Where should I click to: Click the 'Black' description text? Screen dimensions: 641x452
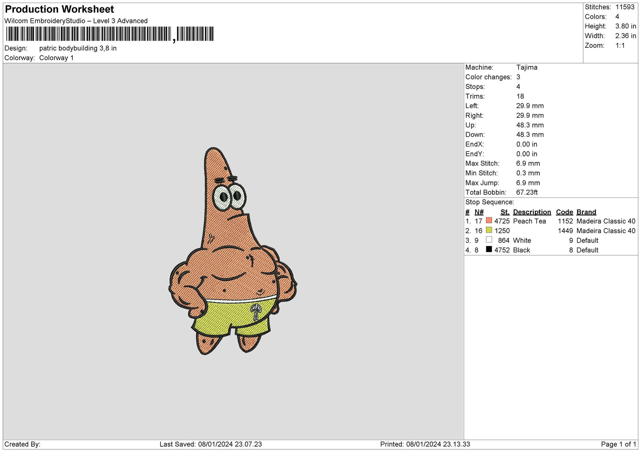pos(522,250)
